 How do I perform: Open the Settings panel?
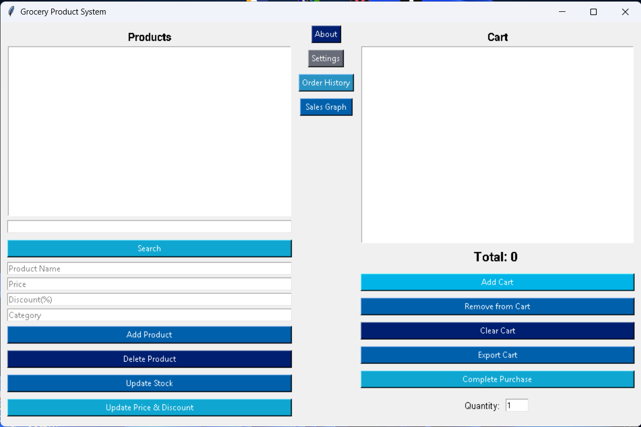click(x=326, y=58)
